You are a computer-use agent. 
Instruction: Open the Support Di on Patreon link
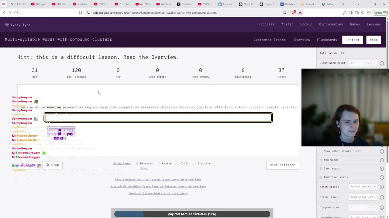click(x=158, y=187)
